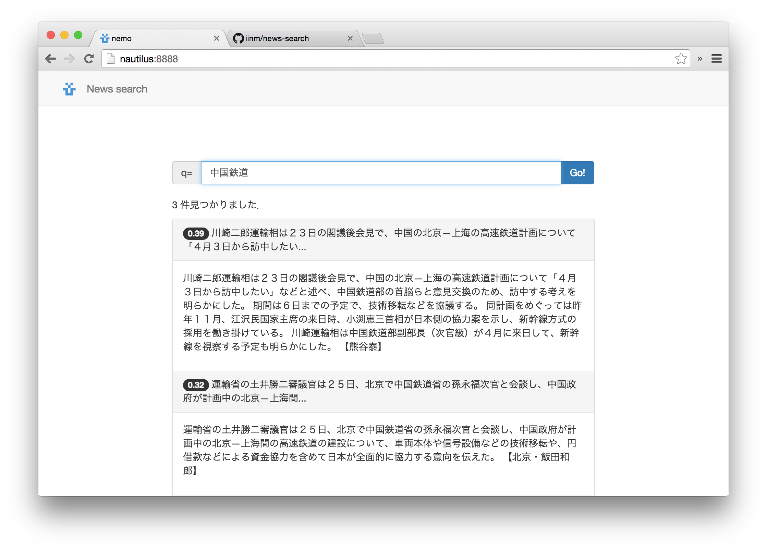Open Chrome hamburger menu
767x551 pixels.
(717, 59)
